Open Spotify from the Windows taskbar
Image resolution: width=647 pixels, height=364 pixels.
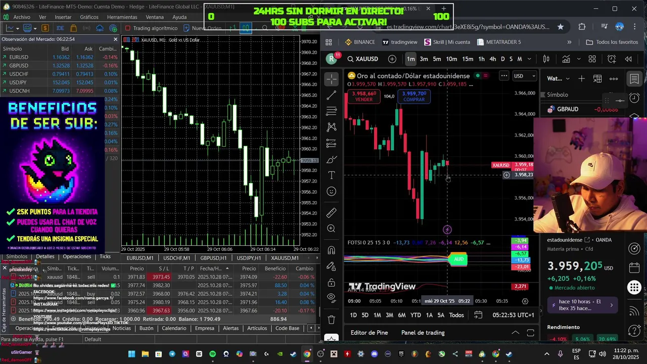(x=212, y=354)
